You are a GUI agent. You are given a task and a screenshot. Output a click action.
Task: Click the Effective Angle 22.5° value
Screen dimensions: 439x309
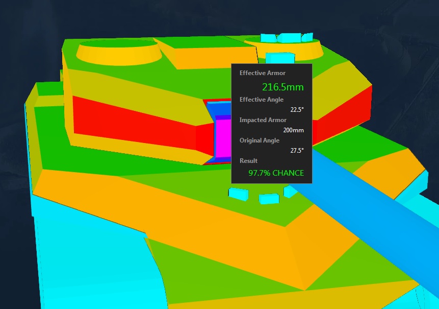(x=297, y=110)
